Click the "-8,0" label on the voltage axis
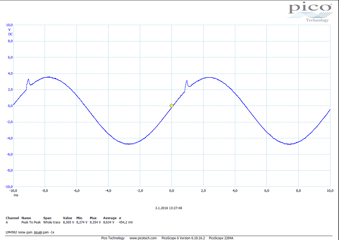 (x=10, y=170)
